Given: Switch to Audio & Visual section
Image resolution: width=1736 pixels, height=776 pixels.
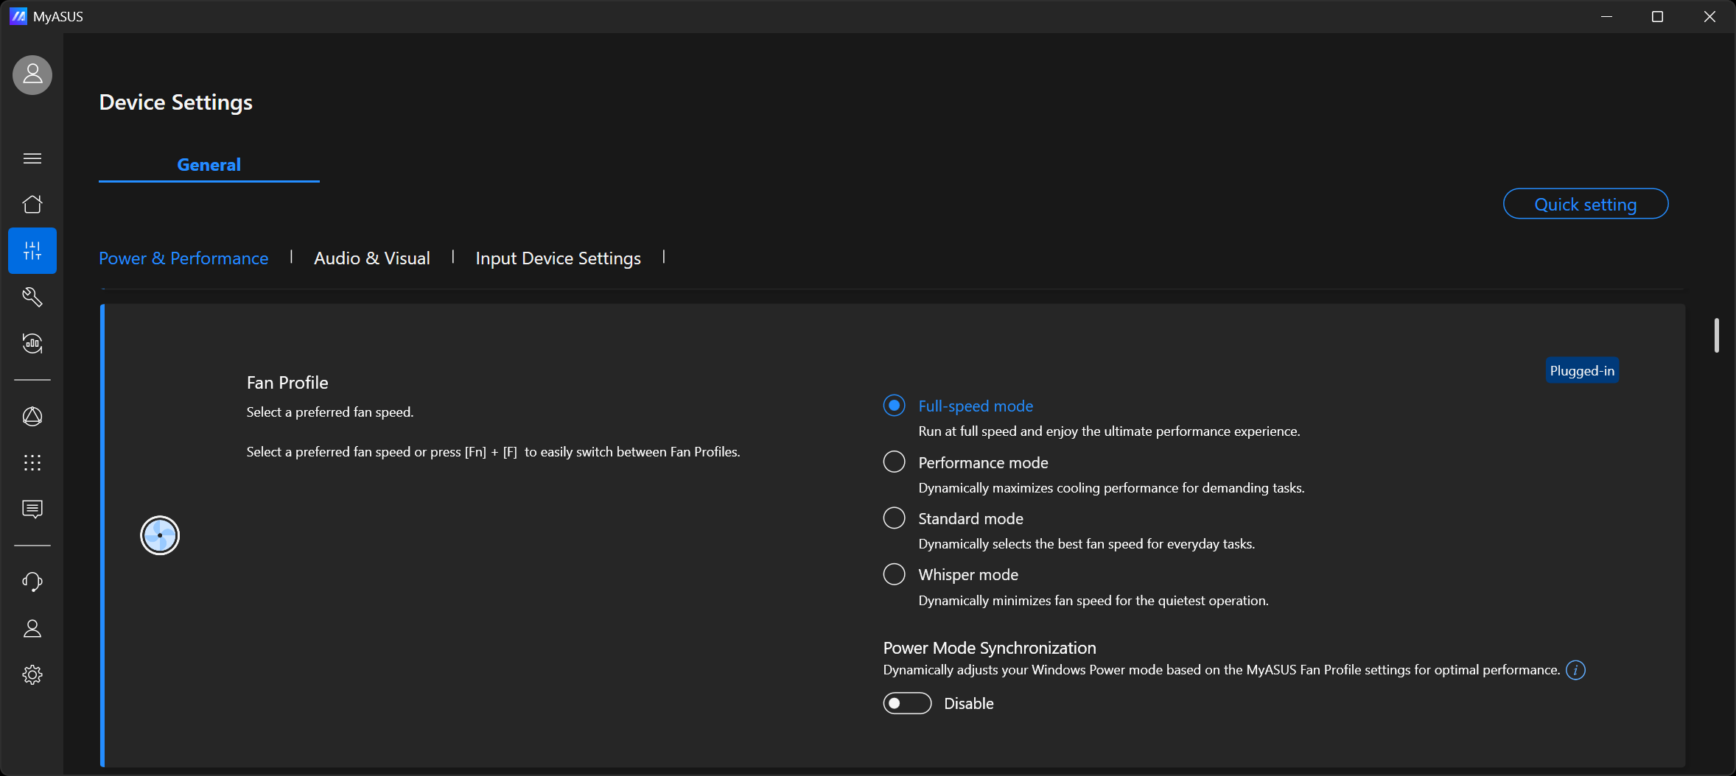Looking at the screenshot, I should coord(371,258).
